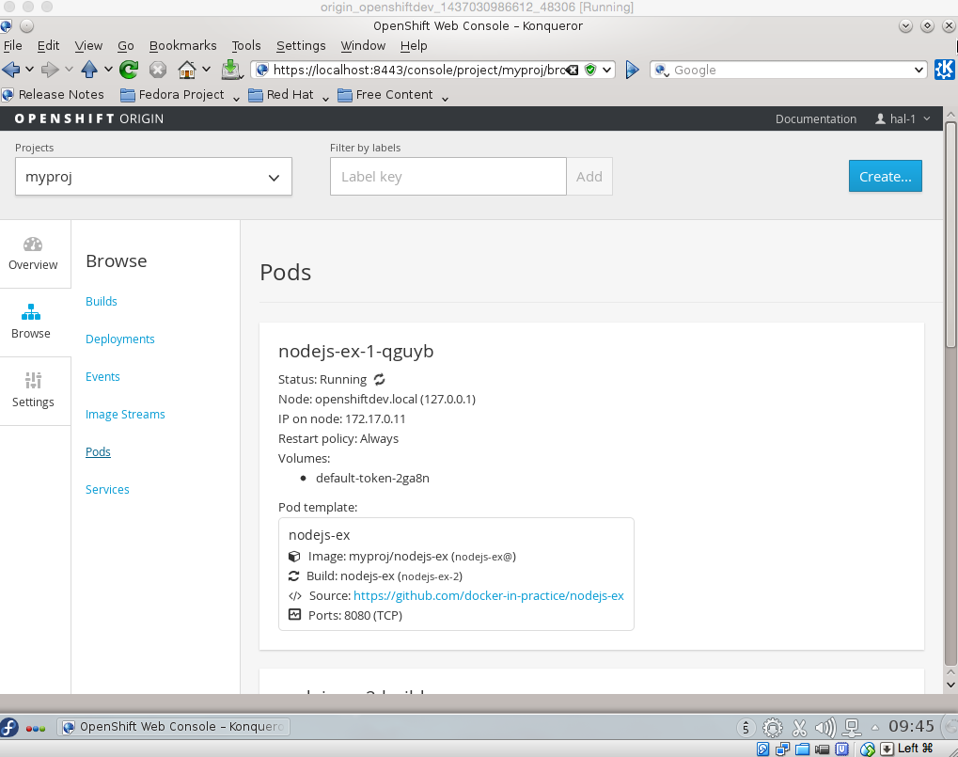Navigate to Deployments in Browse list
Screen dimensions: 958x757
[119, 339]
